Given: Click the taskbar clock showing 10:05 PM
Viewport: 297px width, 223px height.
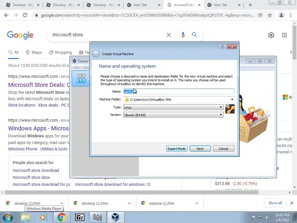Looking at the screenshot, I should click(x=282, y=217).
